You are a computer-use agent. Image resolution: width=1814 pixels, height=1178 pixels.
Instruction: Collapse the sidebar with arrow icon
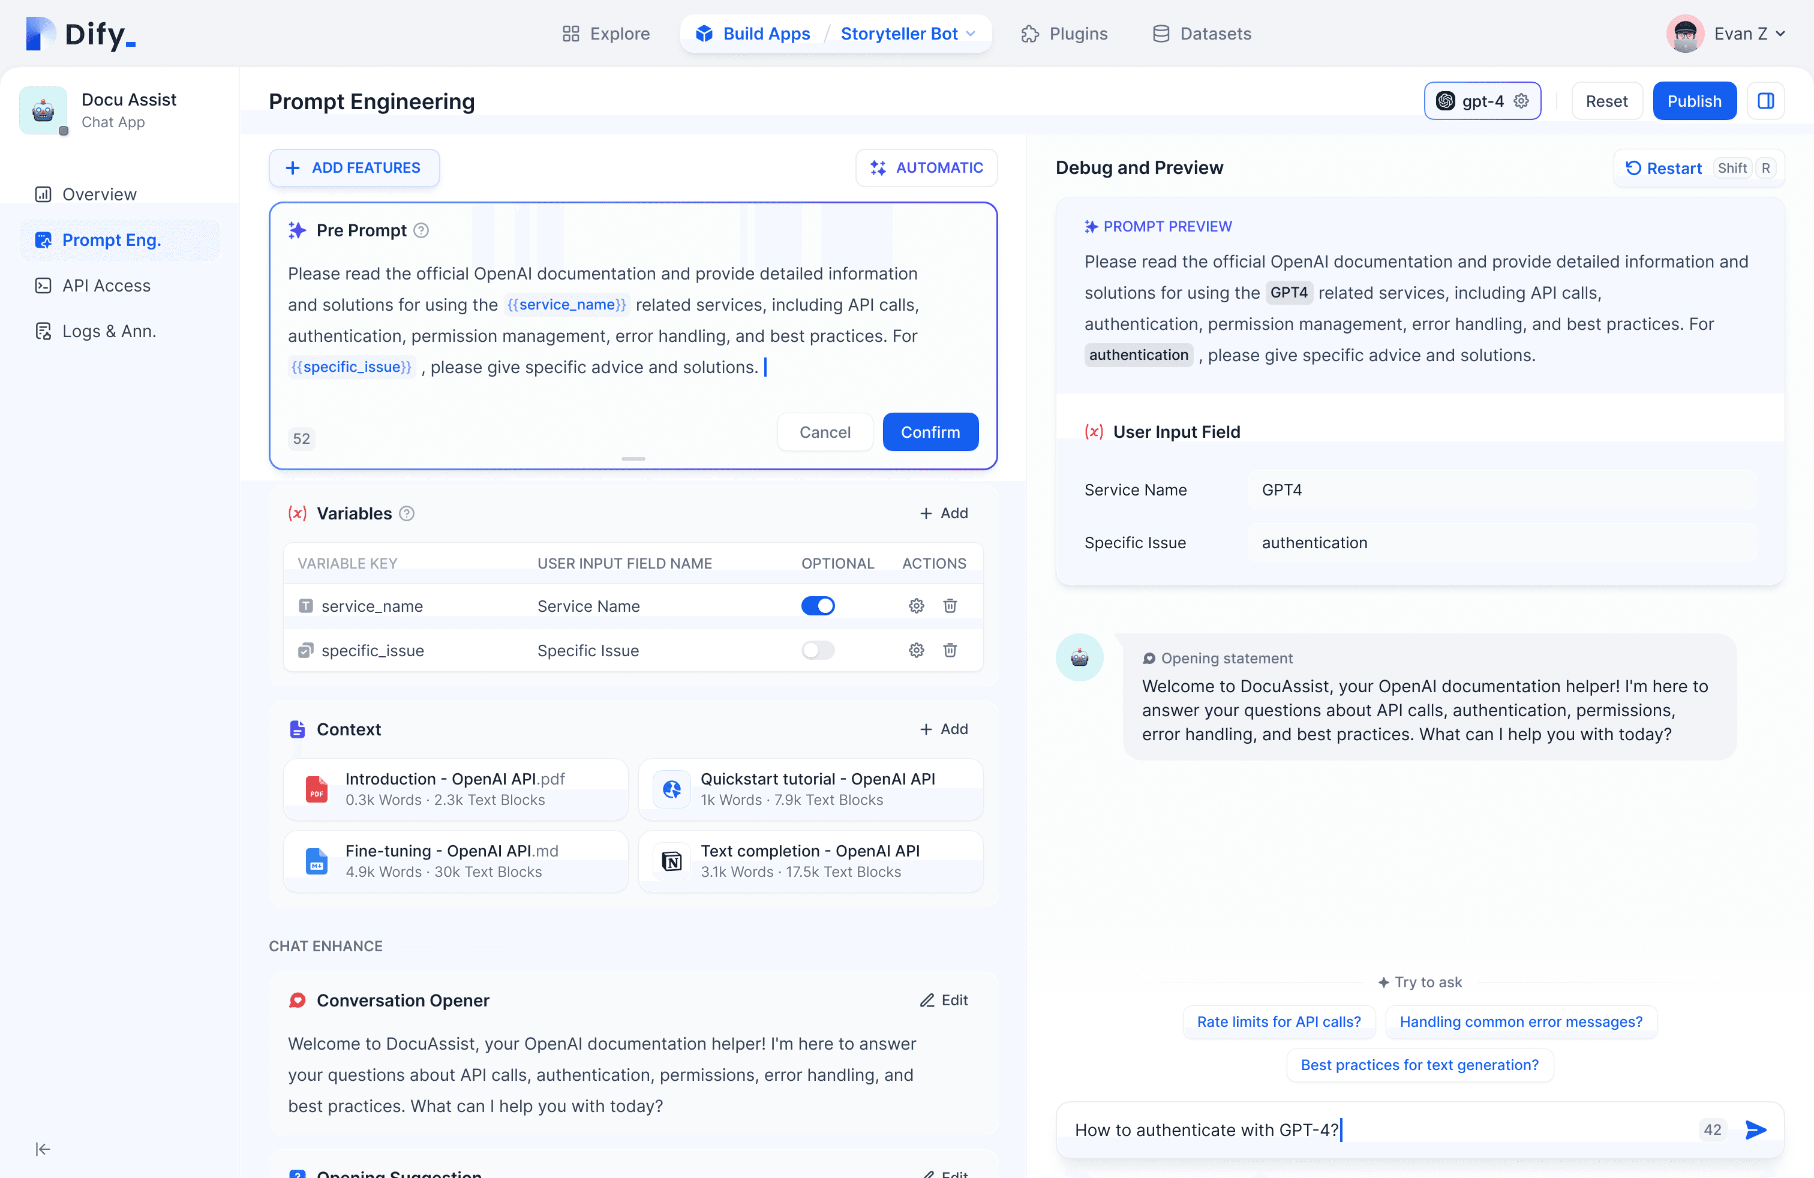(43, 1149)
